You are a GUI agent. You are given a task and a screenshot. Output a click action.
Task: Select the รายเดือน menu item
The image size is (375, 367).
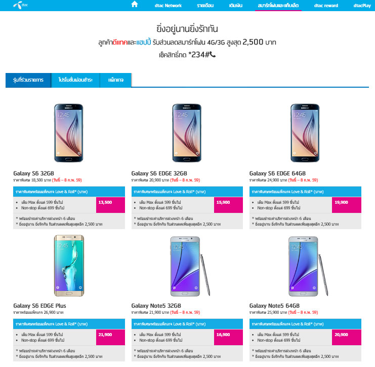click(205, 6)
